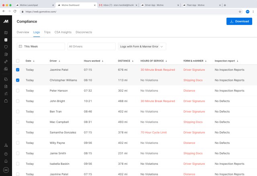
Task: Click the All Drivers search field
Action: click(x=92, y=47)
